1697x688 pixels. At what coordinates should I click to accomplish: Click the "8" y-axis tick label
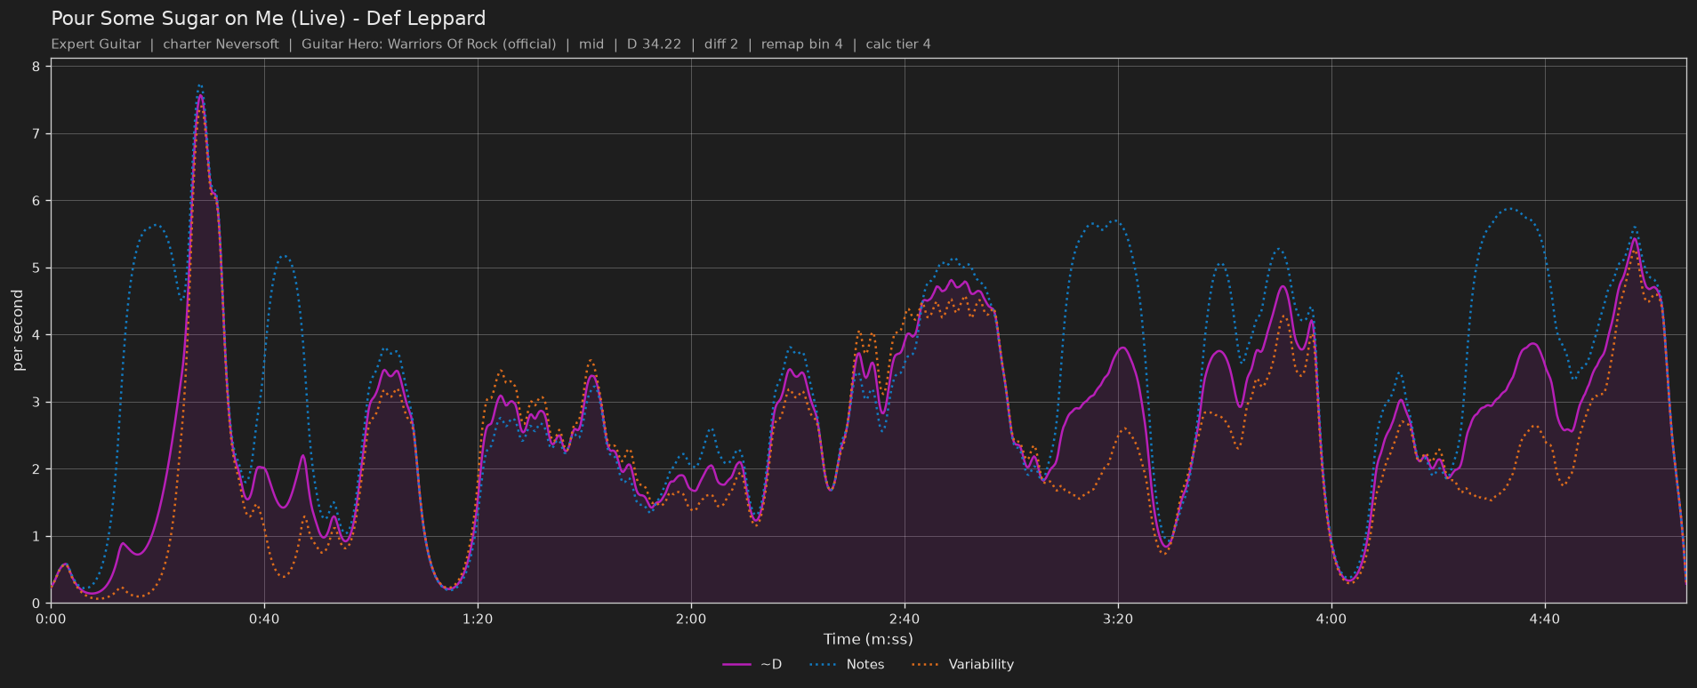coord(36,67)
